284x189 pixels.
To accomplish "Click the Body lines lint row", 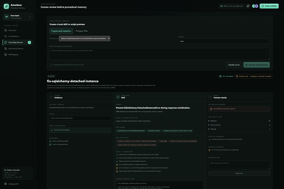I will pyautogui.click(x=239, y=121).
